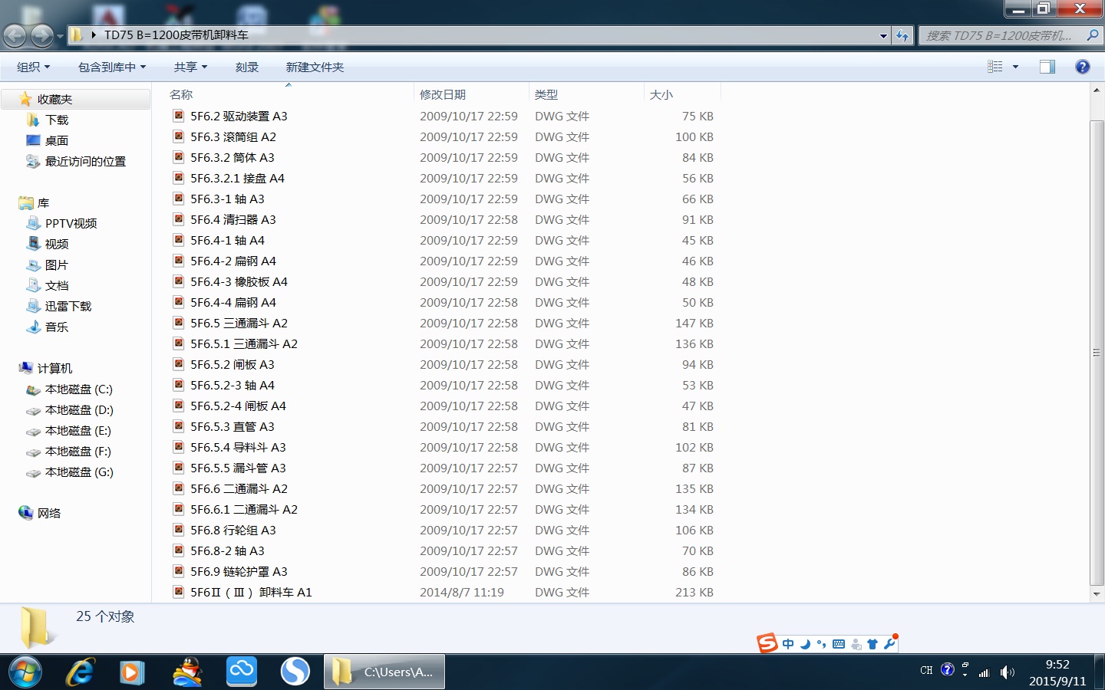1105x690 pixels.
Task: Open the view options dropdown arrow
Action: click(x=1015, y=67)
